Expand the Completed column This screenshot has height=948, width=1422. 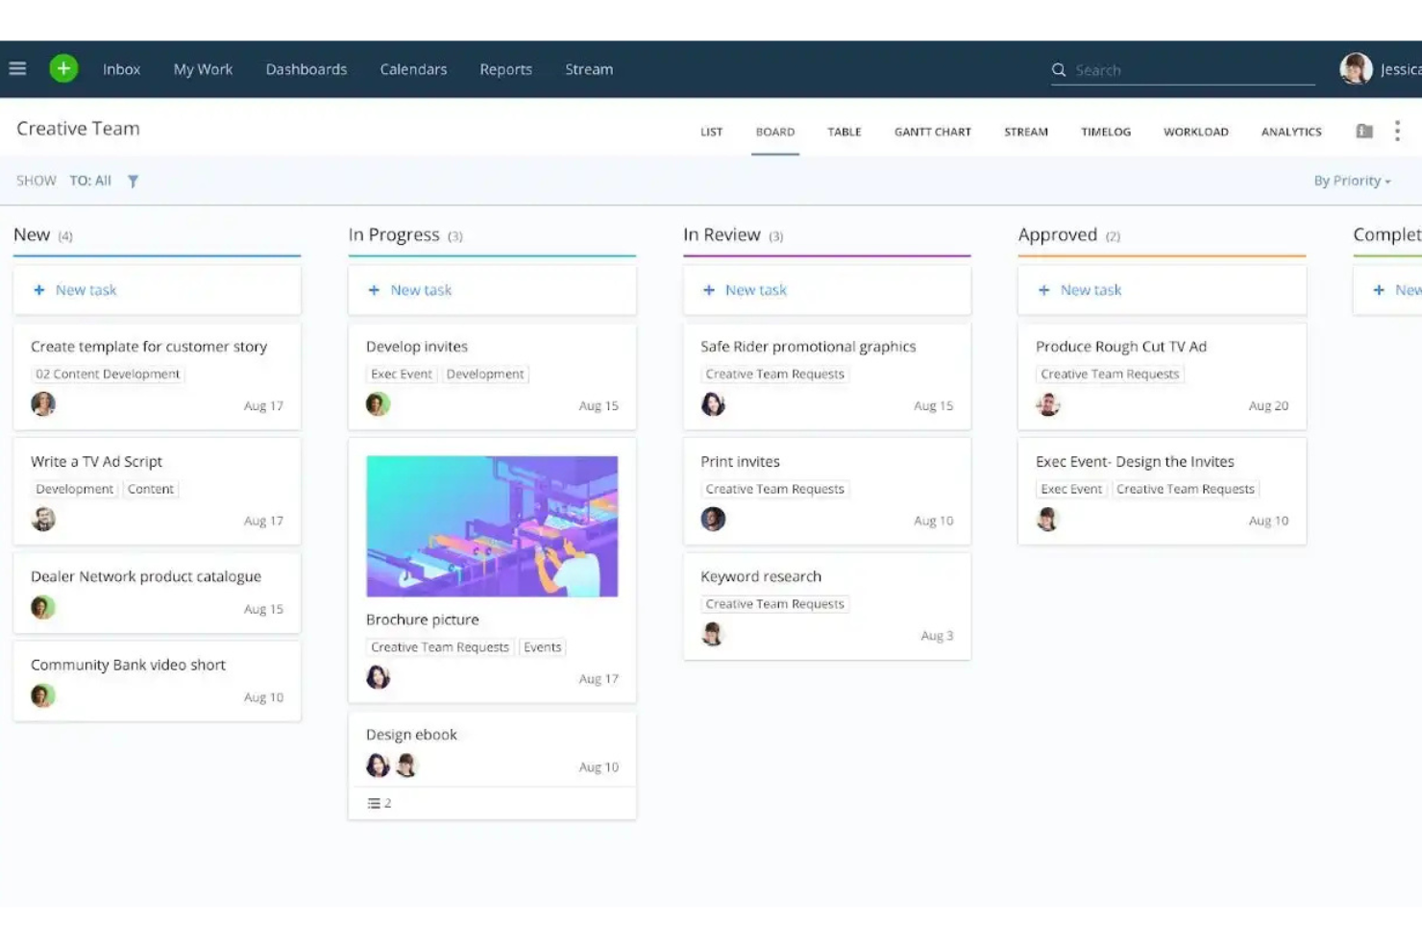[x=1386, y=234]
